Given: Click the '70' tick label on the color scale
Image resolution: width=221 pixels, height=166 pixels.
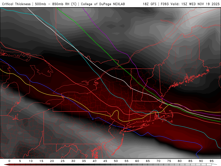Looking at the screenshot, I should point(158,161).
